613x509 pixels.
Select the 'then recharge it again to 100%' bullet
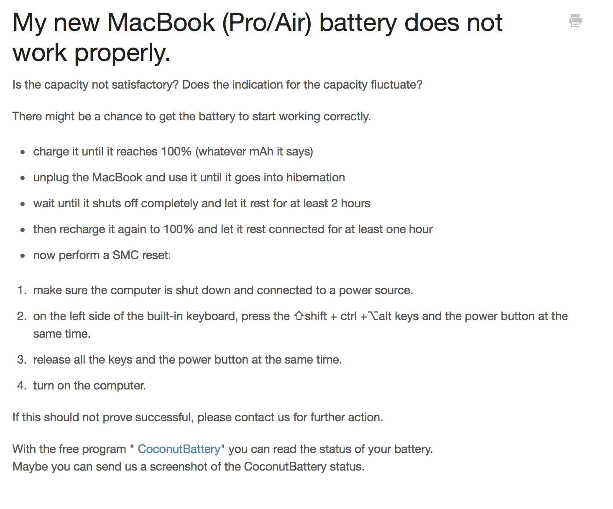click(x=233, y=229)
